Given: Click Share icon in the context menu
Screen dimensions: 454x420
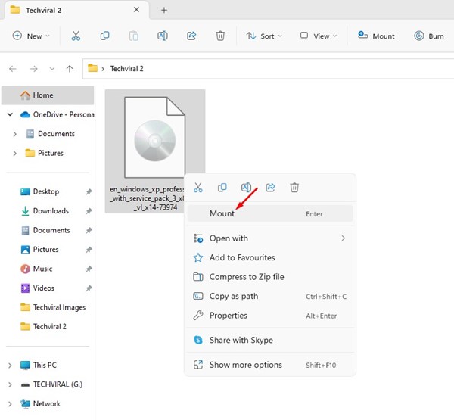Looking at the screenshot, I should pyautogui.click(x=270, y=188).
